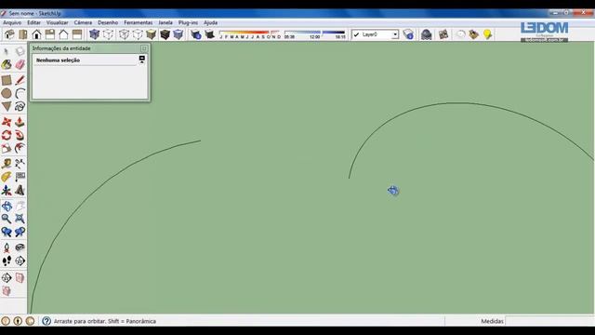Choose the Circle drawing tool
The image size is (595, 335).
pyautogui.click(x=7, y=93)
